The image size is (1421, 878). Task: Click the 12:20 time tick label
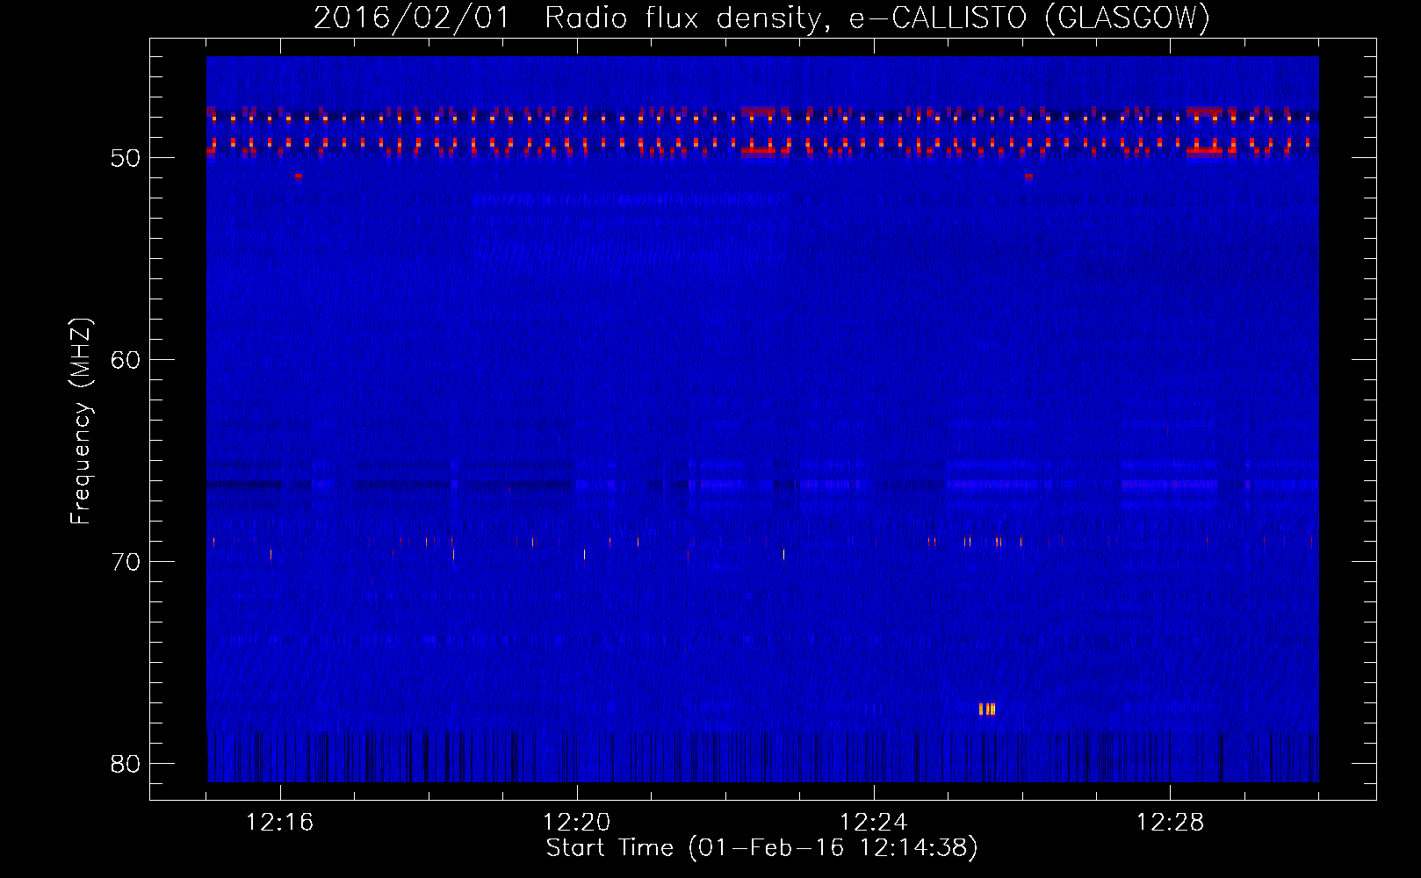(577, 823)
